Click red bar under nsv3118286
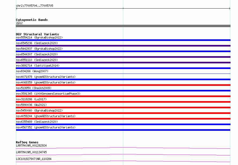 point(123,102)
